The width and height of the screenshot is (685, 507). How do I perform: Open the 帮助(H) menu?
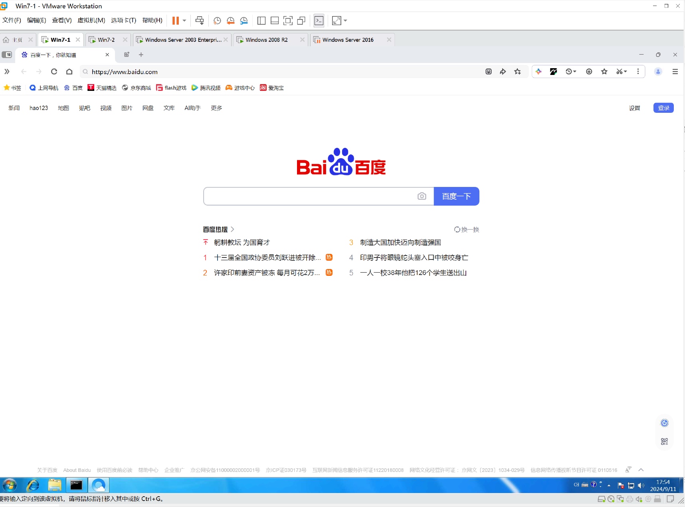[x=152, y=20]
